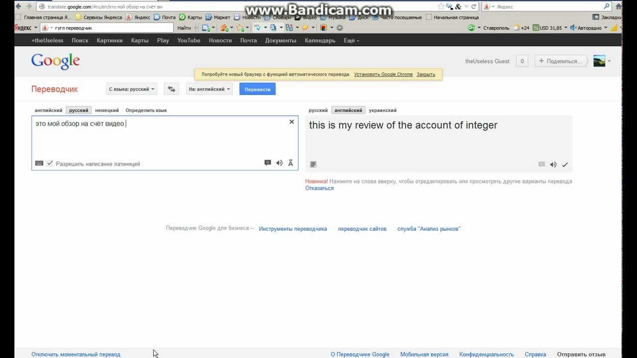Open the account arrow beside profile picture
This screenshot has height=358, width=637.
[609, 61]
